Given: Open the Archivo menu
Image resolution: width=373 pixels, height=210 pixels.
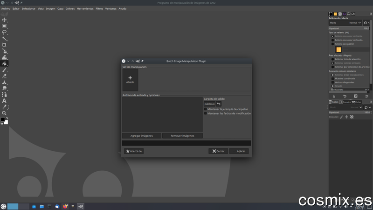Looking at the screenshot, I should (x=6, y=8).
